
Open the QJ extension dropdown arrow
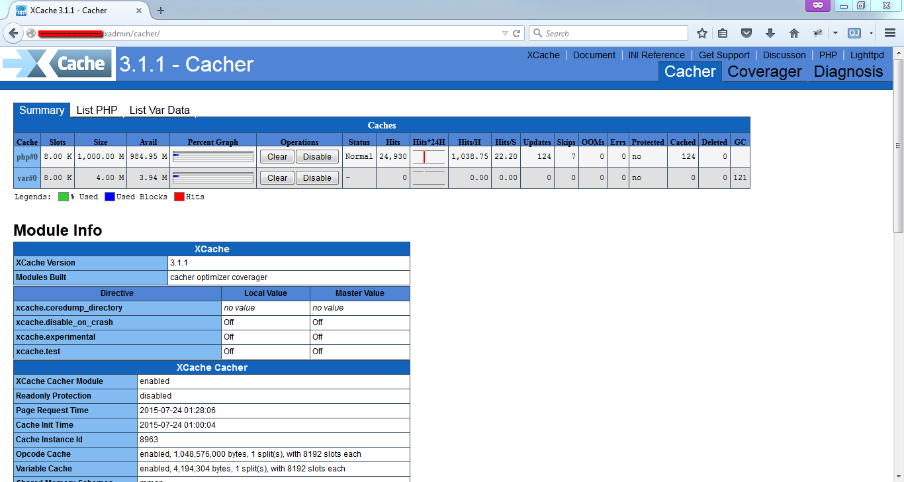coord(871,33)
